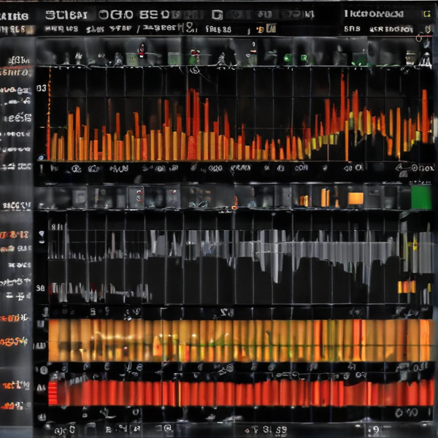Click the orange heatmap strip
Image resolution: width=438 pixels, height=438 pixels.
pyautogui.click(x=239, y=340)
